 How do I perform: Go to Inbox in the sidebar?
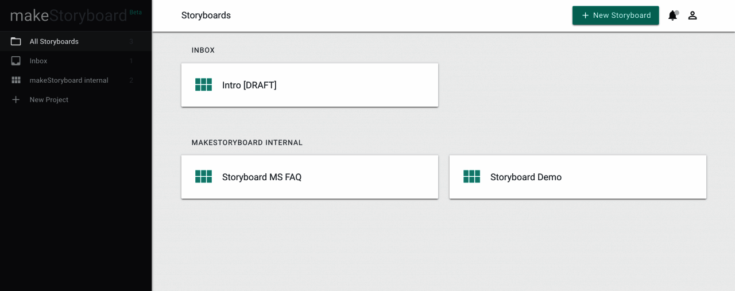(x=38, y=61)
